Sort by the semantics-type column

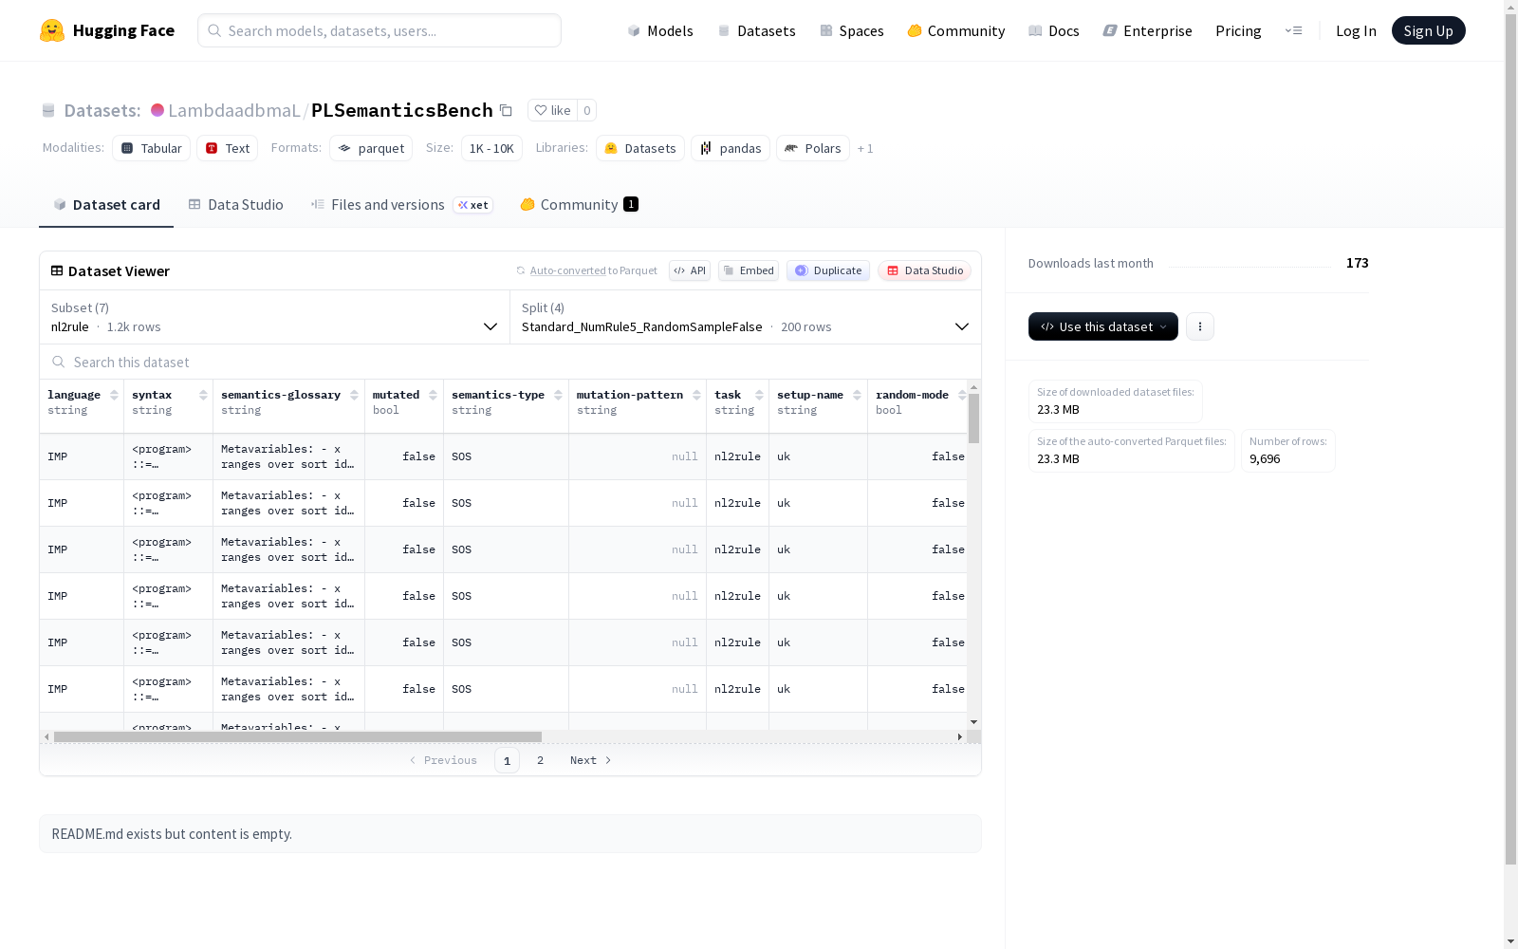coord(558,395)
